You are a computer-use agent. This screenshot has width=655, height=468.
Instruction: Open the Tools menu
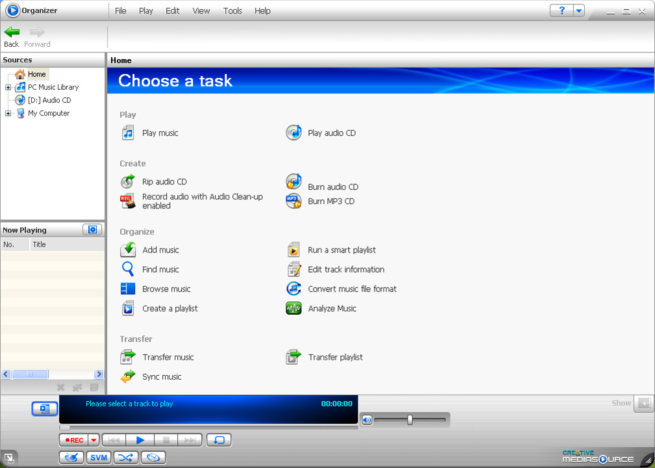[232, 11]
